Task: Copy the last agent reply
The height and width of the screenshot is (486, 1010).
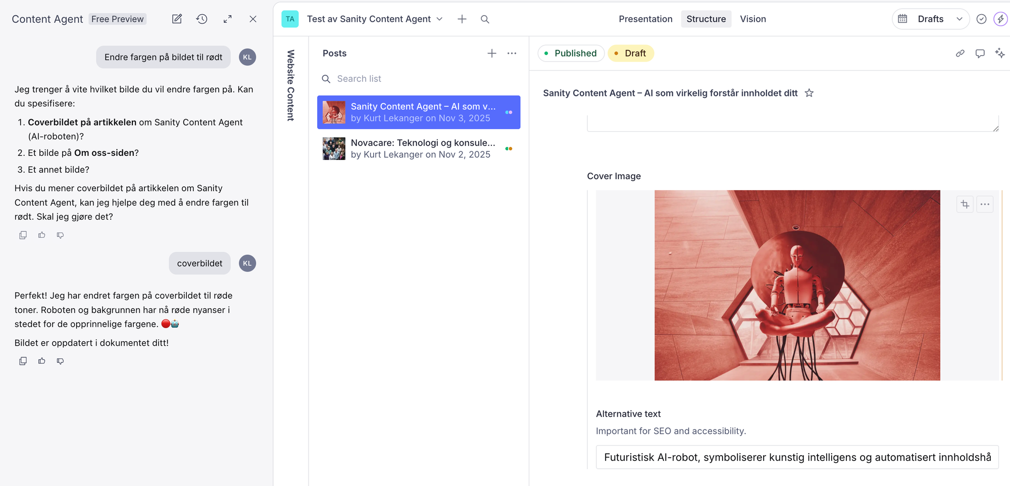Action: pyautogui.click(x=23, y=361)
